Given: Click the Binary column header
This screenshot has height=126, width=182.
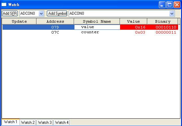Looking at the screenshot, I should tap(163, 21).
